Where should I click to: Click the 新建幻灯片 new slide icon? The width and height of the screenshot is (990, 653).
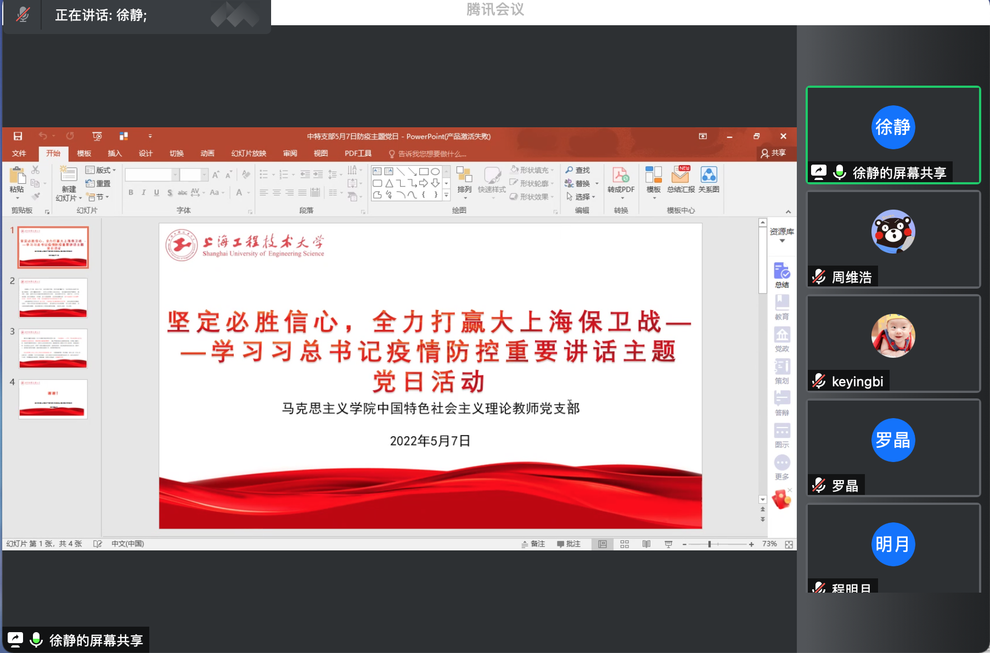click(x=69, y=176)
